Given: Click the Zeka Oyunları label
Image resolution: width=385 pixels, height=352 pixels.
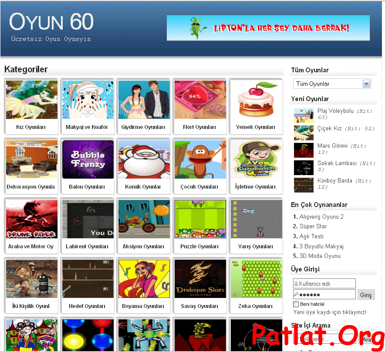Looking at the screenshot, I should pos(255,306).
